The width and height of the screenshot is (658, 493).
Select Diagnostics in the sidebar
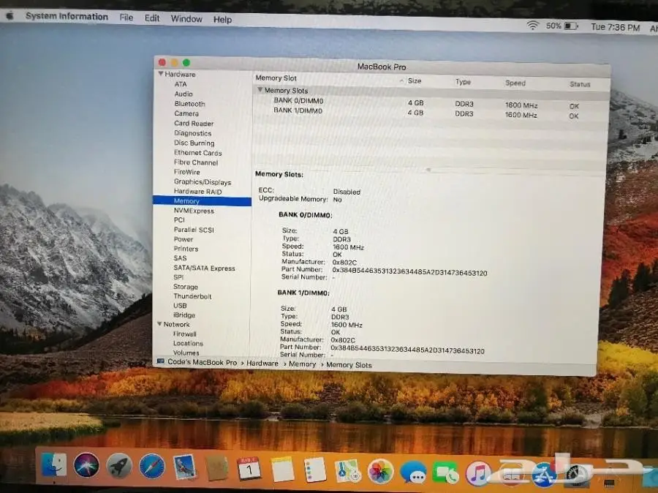[192, 133]
